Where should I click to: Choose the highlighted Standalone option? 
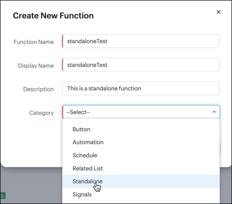point(87,181)
